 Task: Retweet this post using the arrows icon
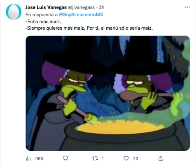(x=95, y=158)
